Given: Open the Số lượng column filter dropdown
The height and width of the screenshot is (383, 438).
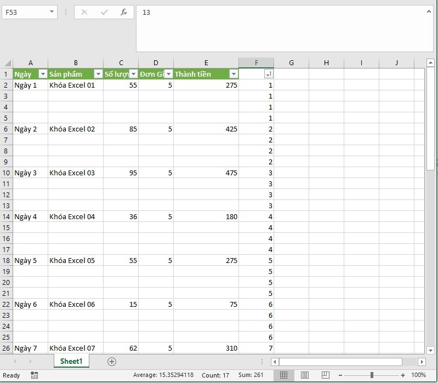Looking at the screenshot, I should pos(134,74).
